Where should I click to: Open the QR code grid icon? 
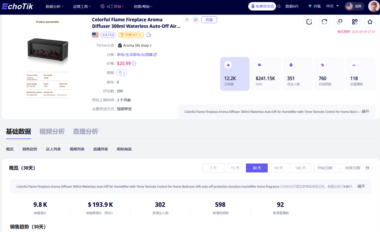[355, 22]
